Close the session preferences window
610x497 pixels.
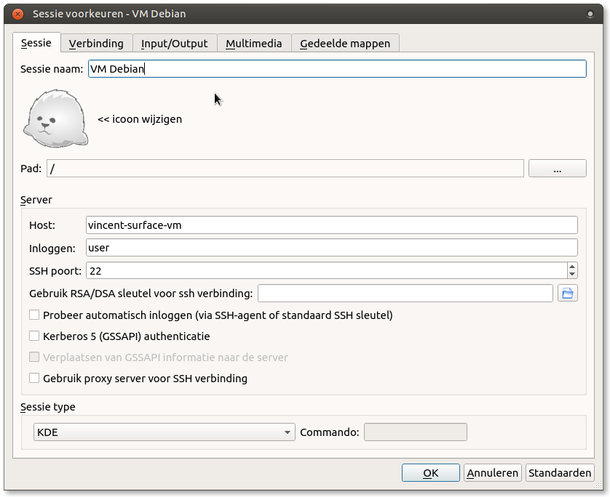click(x=17, y=14)
